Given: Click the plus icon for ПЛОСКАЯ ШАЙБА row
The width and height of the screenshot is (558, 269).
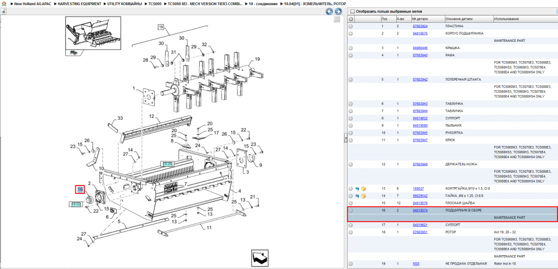Looking at the screenshot, I should pos(350,203).
